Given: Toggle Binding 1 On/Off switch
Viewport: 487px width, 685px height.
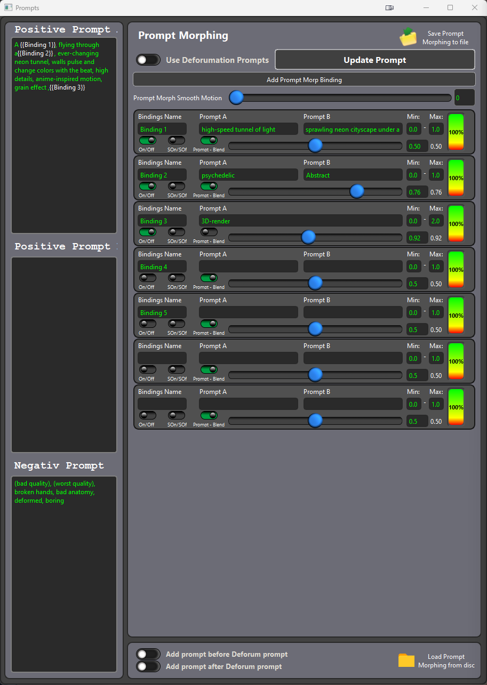Looking at the screenshot, I should click(148, 140).
